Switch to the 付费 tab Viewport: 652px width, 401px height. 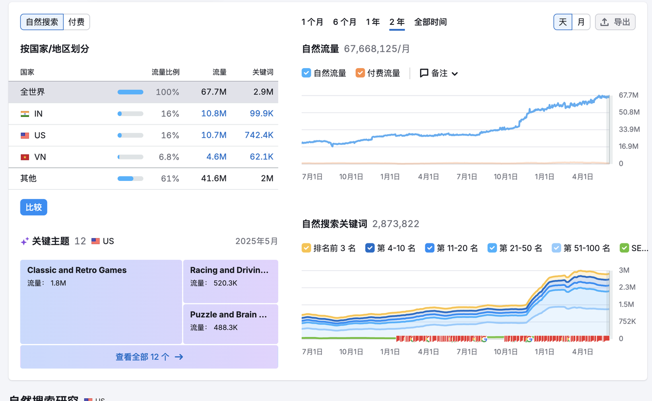point(76,22)
